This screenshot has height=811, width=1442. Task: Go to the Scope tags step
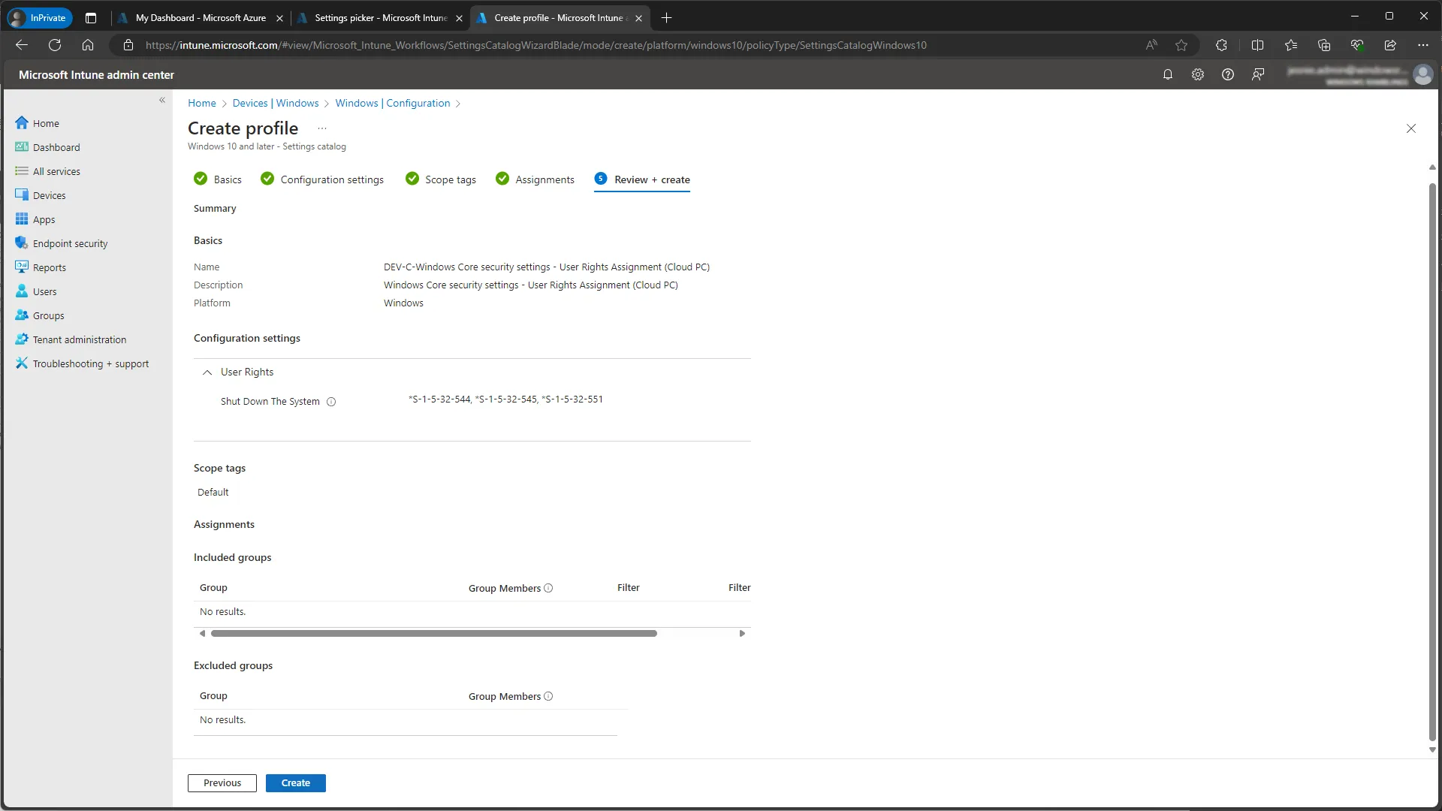(441, 179)
